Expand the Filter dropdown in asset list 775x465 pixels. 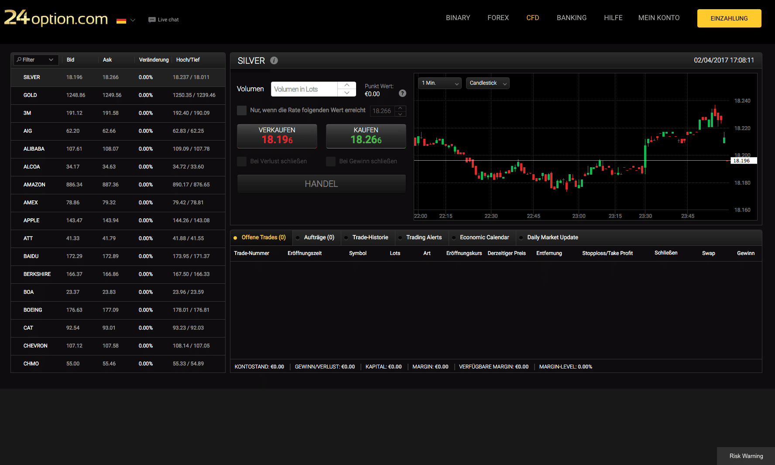point(36,60)
